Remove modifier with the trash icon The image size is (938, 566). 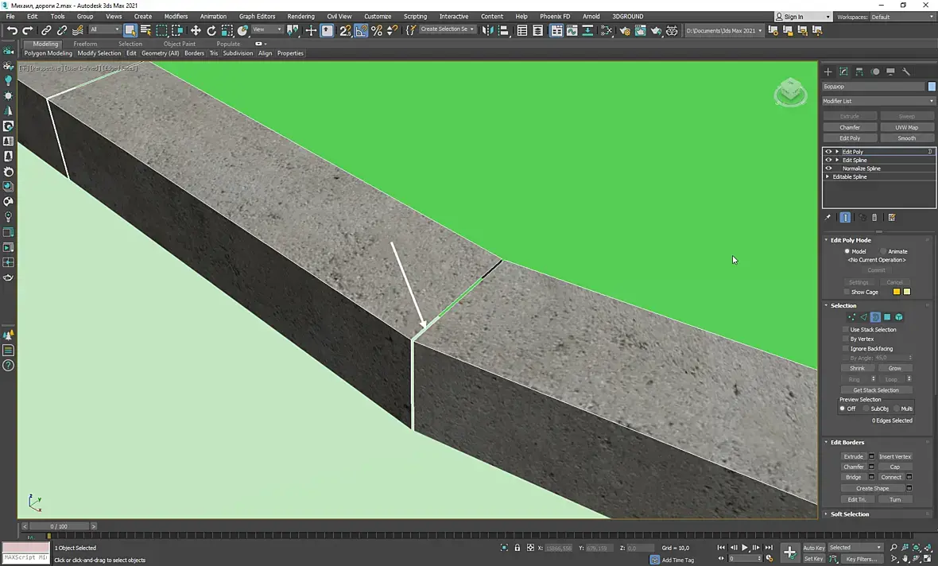pos(874,217)
